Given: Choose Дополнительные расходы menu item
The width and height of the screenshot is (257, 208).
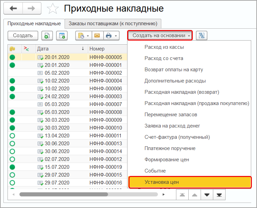Looking at the screenshot, I should click(x=175, y=81).
